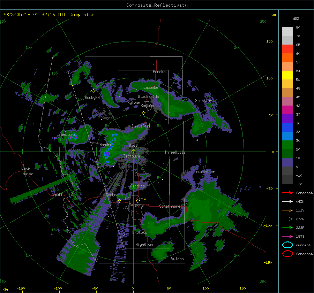Click the Stettler label

[x=203, y=101]
